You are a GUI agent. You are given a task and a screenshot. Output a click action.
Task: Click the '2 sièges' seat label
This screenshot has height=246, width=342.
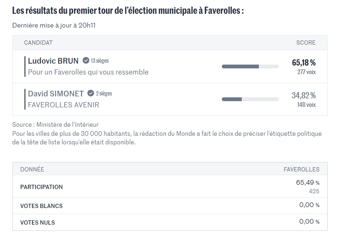pyautogui.click(x=104, y=94)
